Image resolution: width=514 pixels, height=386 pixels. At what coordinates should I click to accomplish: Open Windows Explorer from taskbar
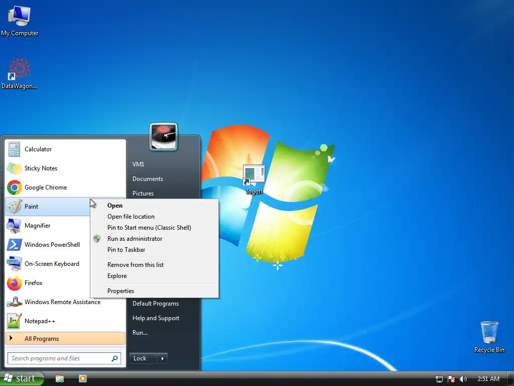(x=59, y=379)
